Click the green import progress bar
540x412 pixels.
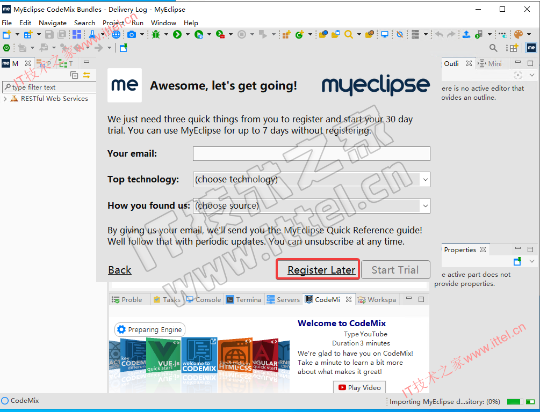(x=515, y=402)
